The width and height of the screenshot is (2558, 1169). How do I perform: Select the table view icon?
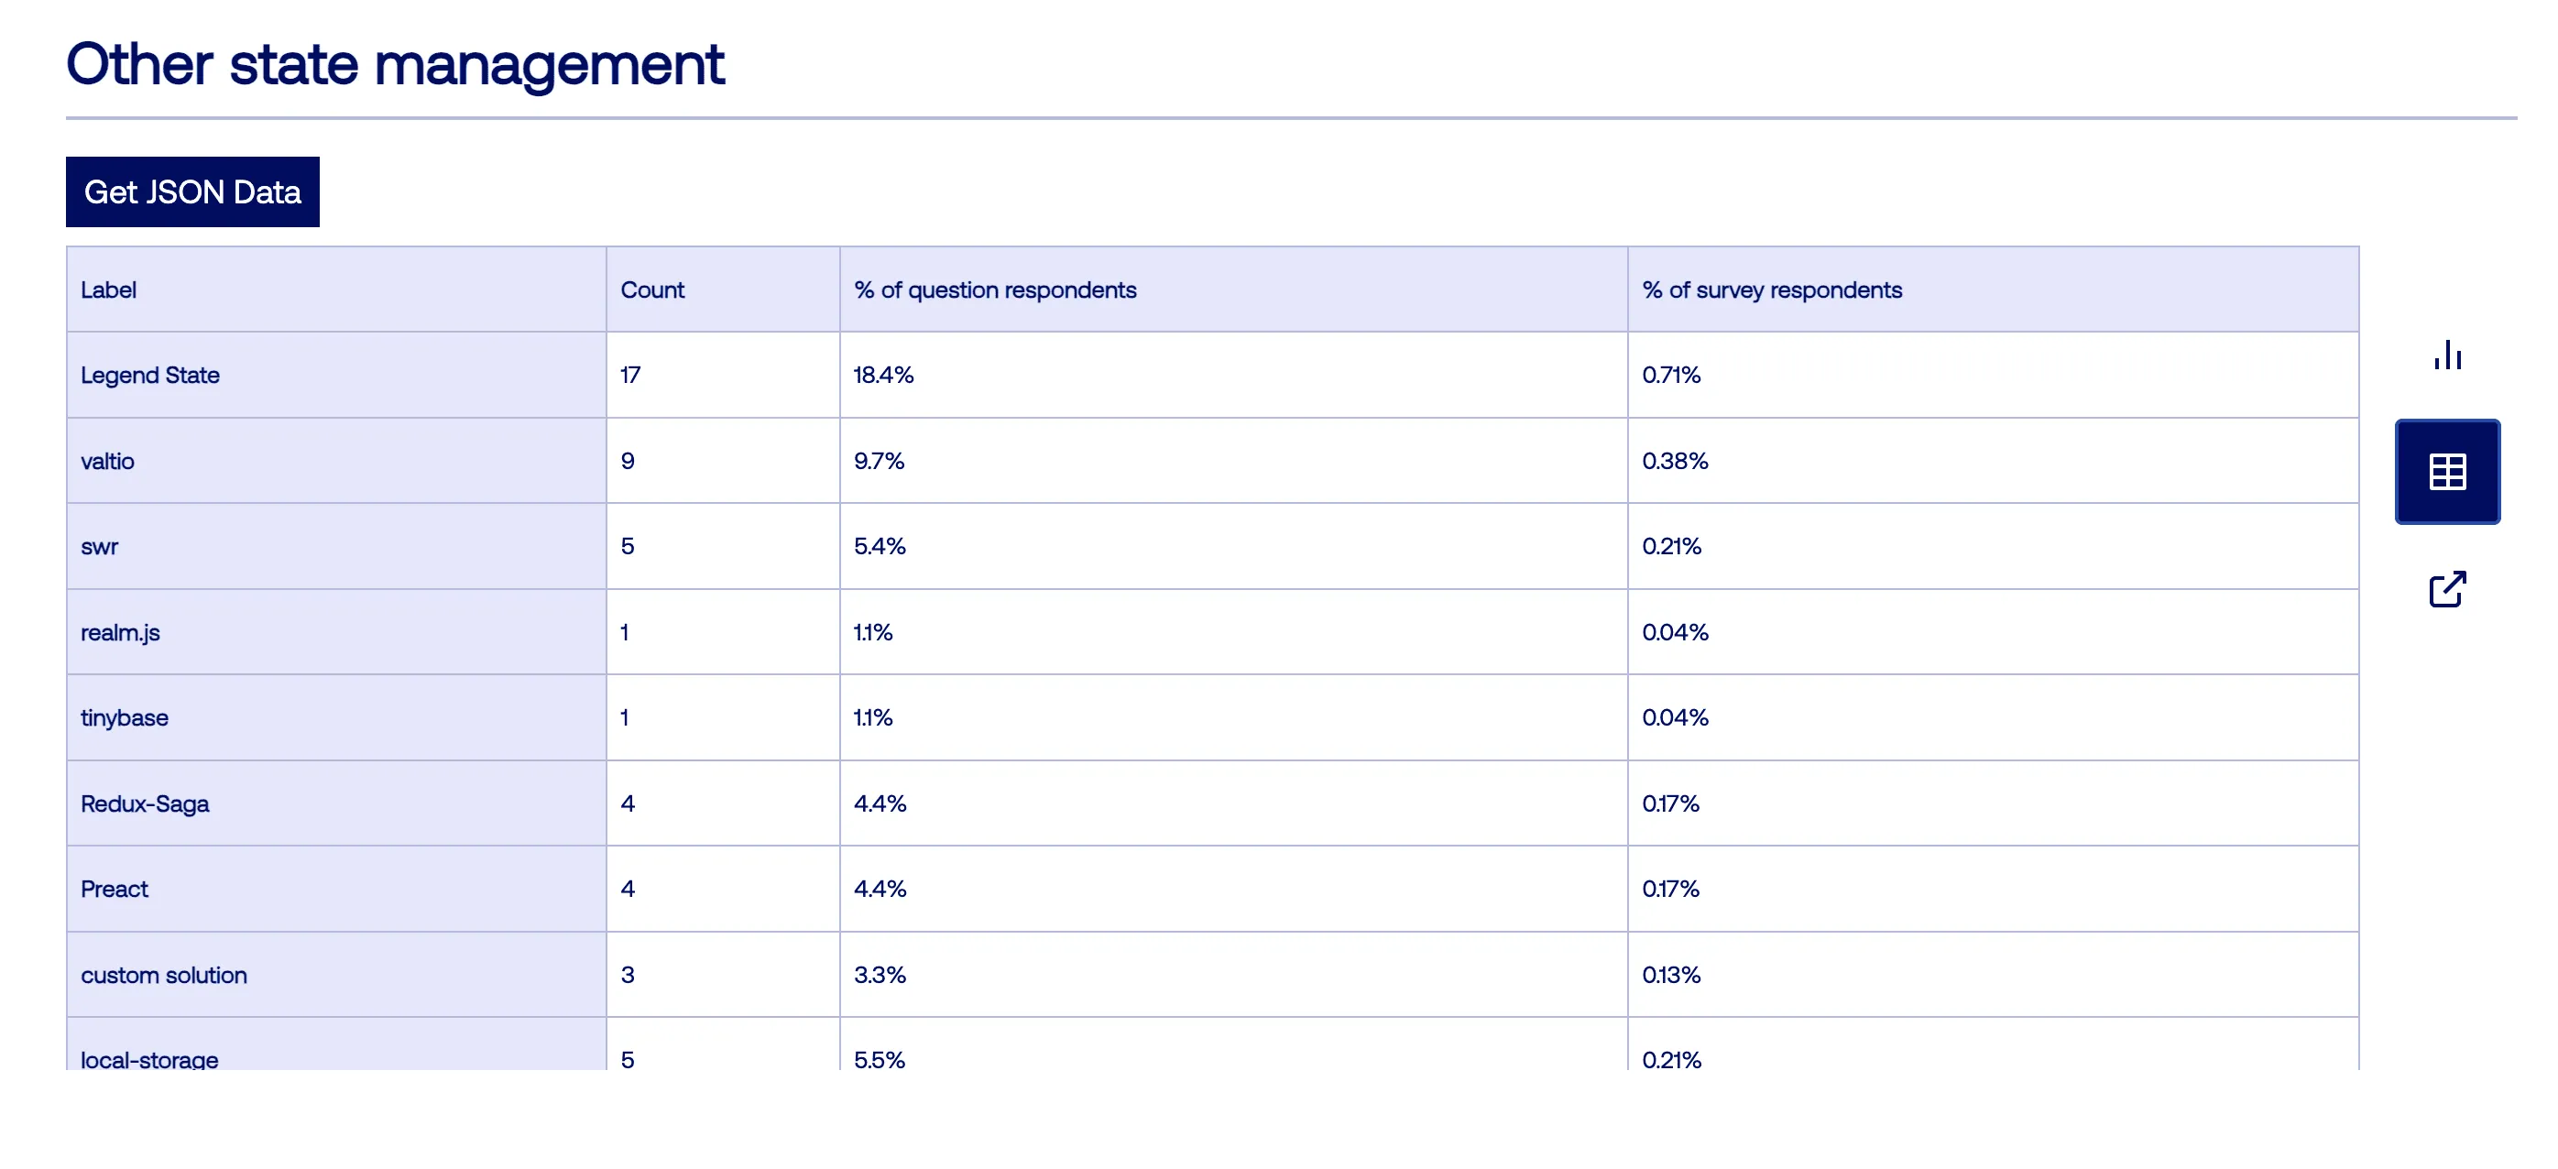pos(2447,472)
